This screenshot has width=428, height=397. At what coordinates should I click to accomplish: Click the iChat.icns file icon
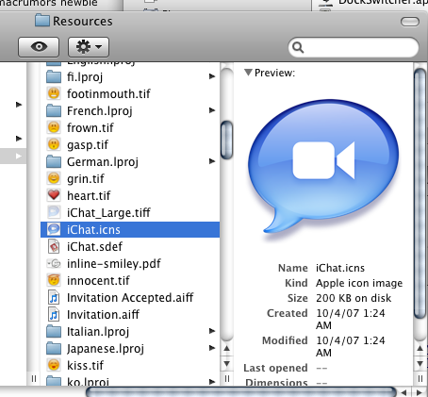coord(54,229)
